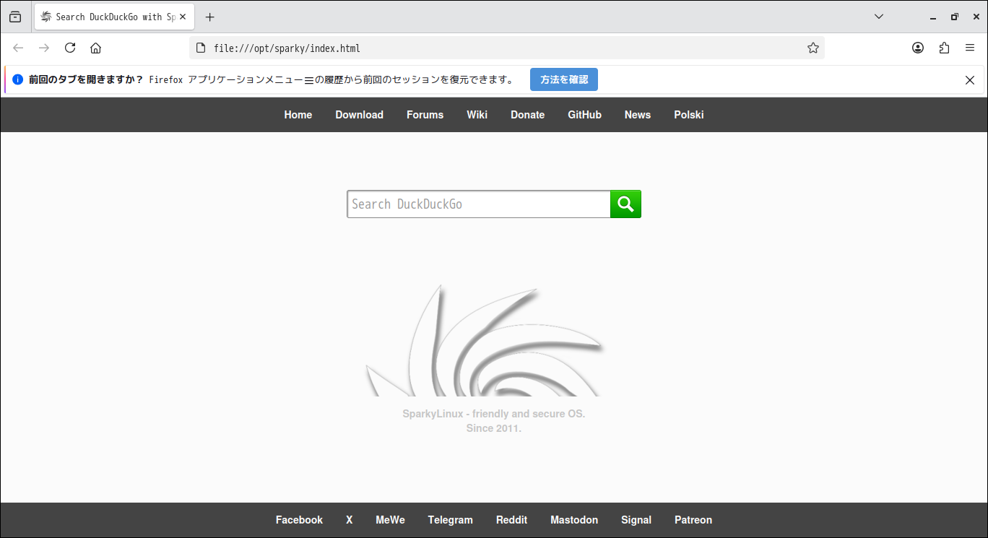The height and width of the screenshot is (538, 988).
Task: Click the blue info icon in notification bar
Action: click(x=18, y=79)
